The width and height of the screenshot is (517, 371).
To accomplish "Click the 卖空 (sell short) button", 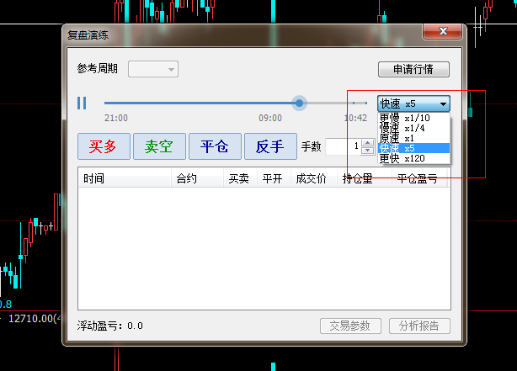I will click(x=159, y=146).
